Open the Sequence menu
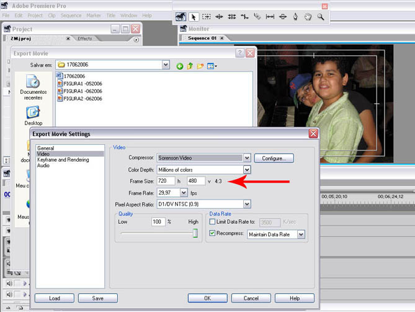 (x=71, y=15)
